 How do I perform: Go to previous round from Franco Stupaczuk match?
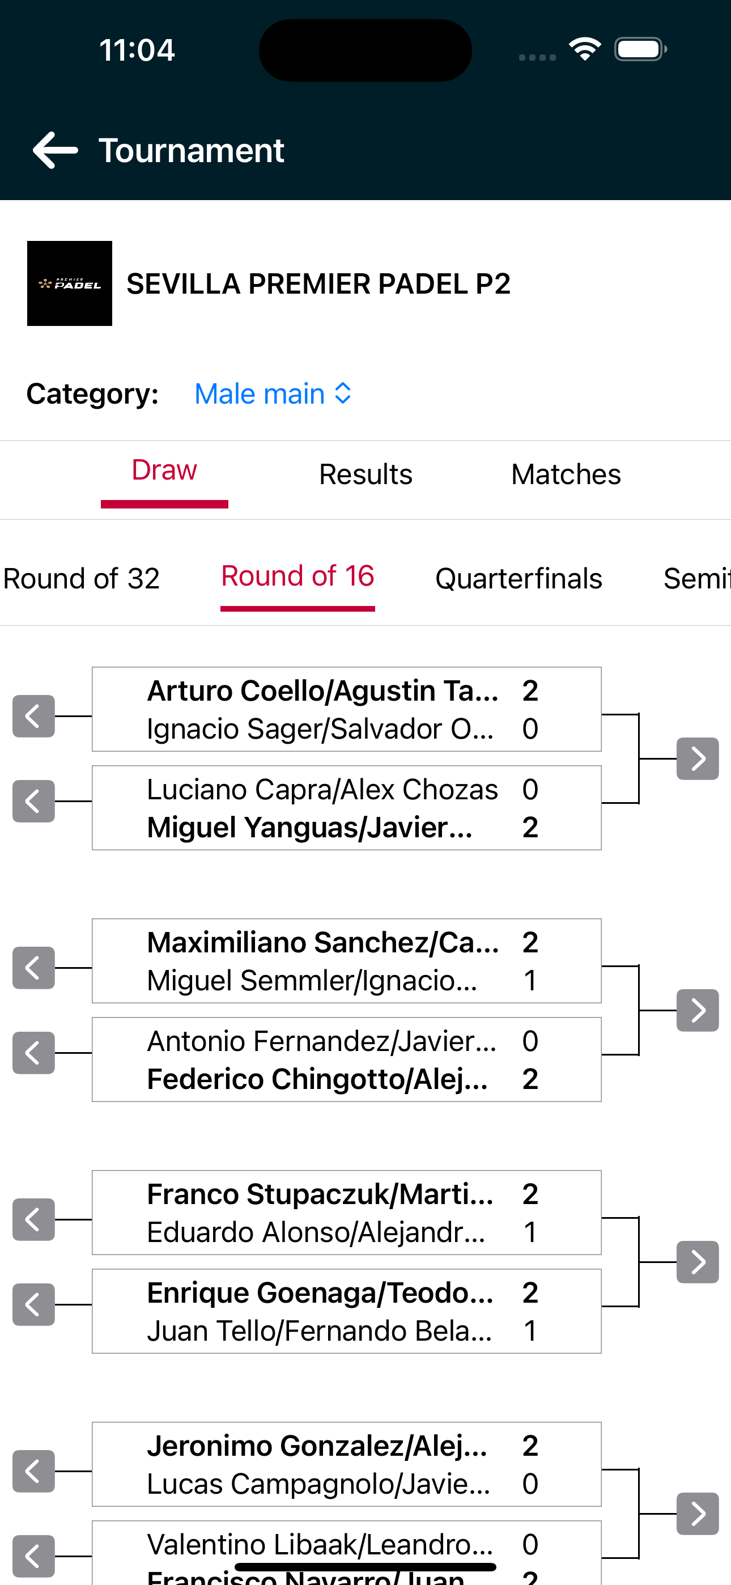[34, 1219]
